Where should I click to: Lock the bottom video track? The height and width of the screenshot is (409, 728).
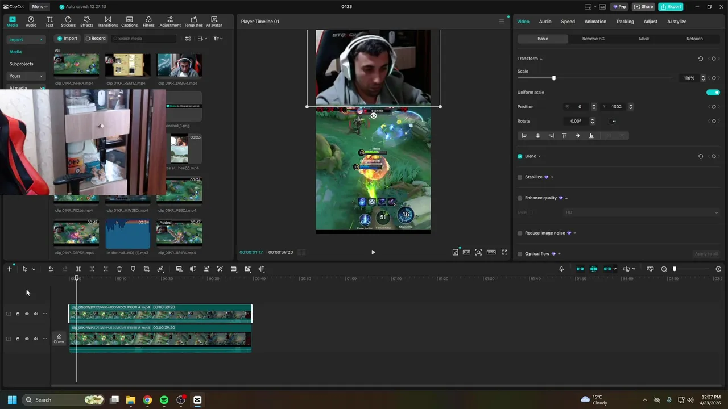tap(18, 339)
